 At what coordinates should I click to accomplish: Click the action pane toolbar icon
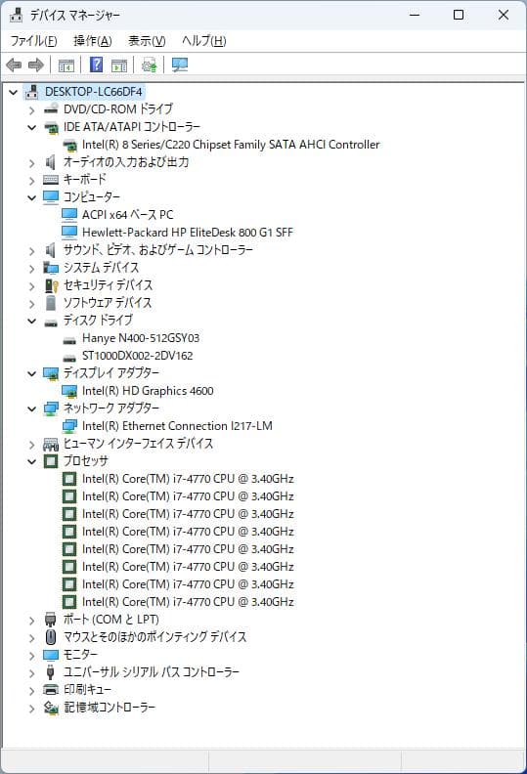[119, 64]
